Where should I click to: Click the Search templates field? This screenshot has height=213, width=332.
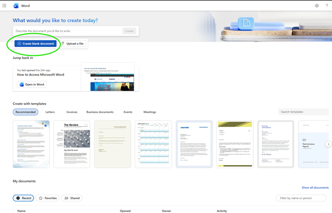tap(303, 111)
